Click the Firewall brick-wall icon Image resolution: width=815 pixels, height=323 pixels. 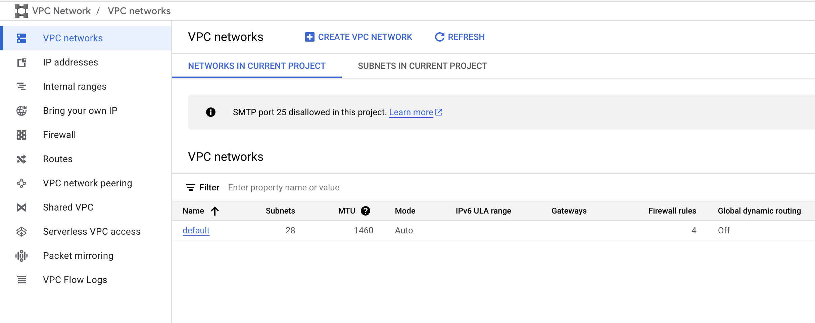click(21, 135)
